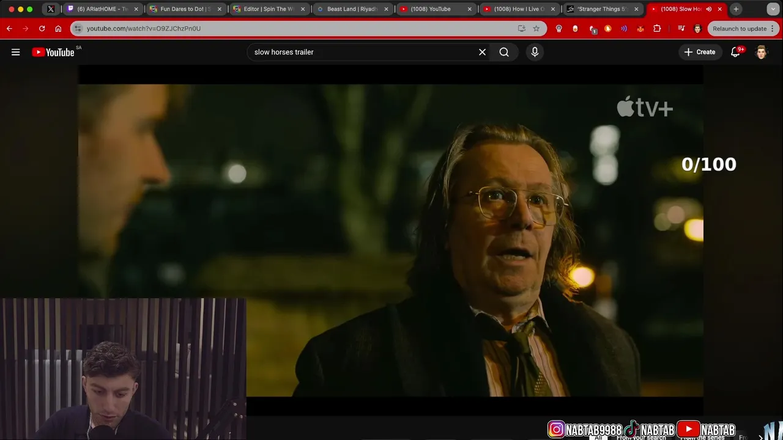
Task: Bookmark this page with star
Action: [x=536, y=29]
